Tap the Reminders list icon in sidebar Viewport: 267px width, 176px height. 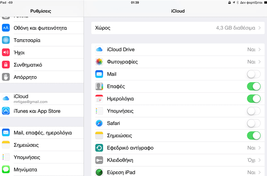[6, 157]
